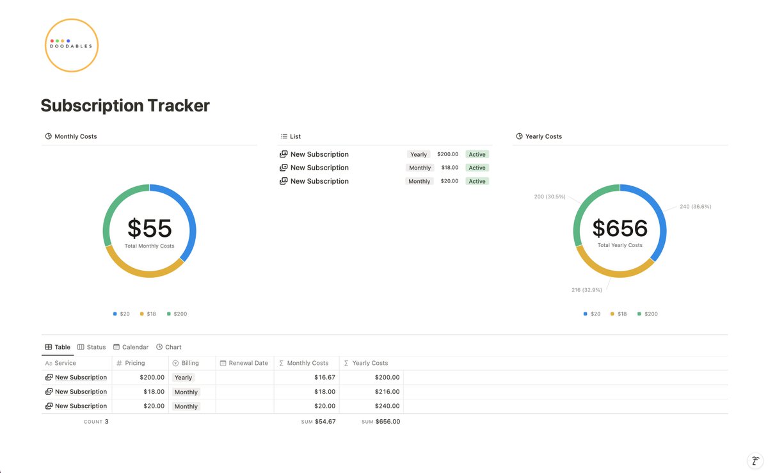The width and height of the screenshot is (768, 473).
Task: Click the Doodables logo page icon
Action: [72, 45]
